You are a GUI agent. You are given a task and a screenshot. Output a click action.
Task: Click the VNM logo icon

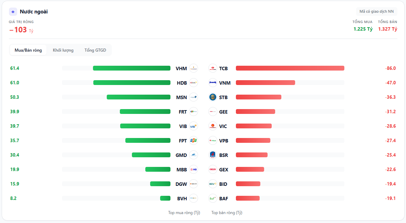tap(212, 83)
